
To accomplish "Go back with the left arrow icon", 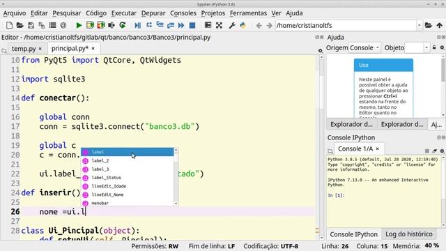I will click(x=259, y=25).
